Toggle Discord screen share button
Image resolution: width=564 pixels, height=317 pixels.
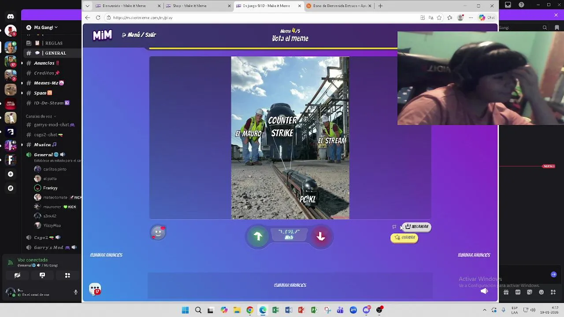click(x=42, y=275)
